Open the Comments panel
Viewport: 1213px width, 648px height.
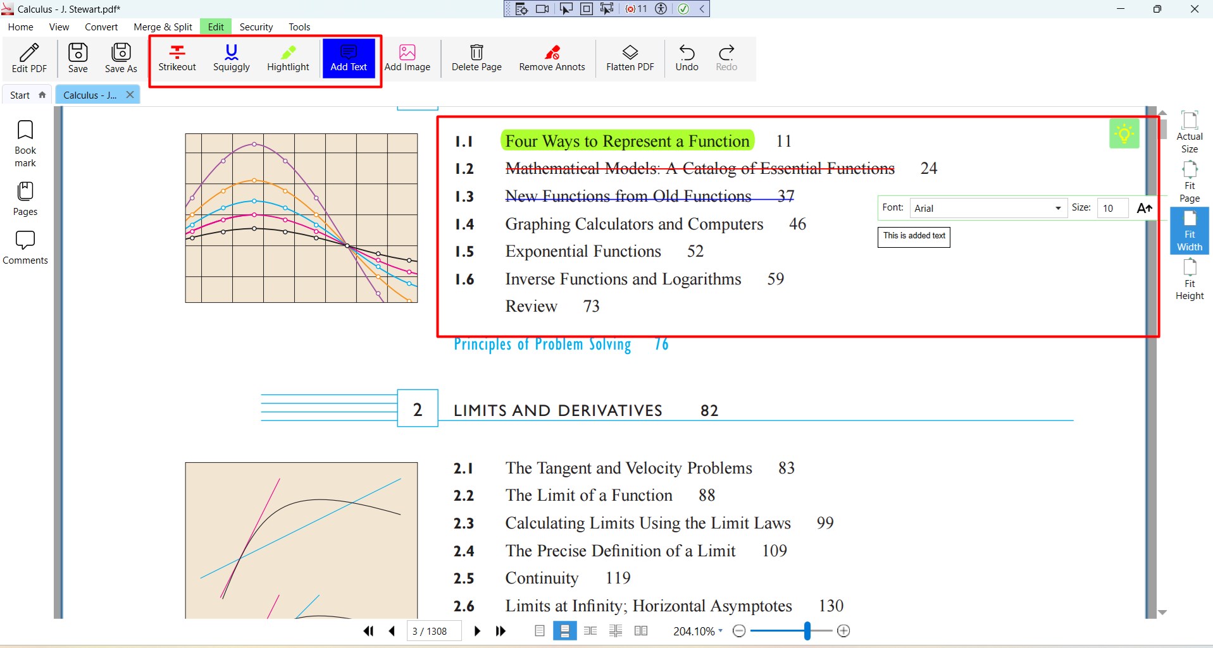(x=24, y=247)
